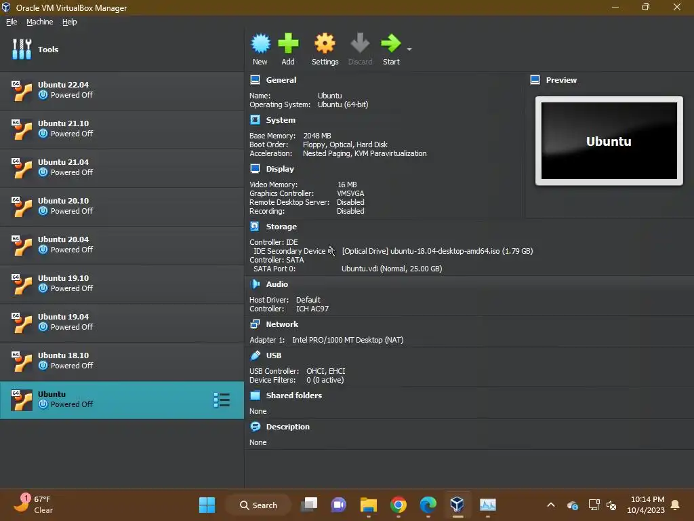This screenshot has height=521, width=694.
Task: Select the Tools entry in sidebar
Action: coord(122,49)
